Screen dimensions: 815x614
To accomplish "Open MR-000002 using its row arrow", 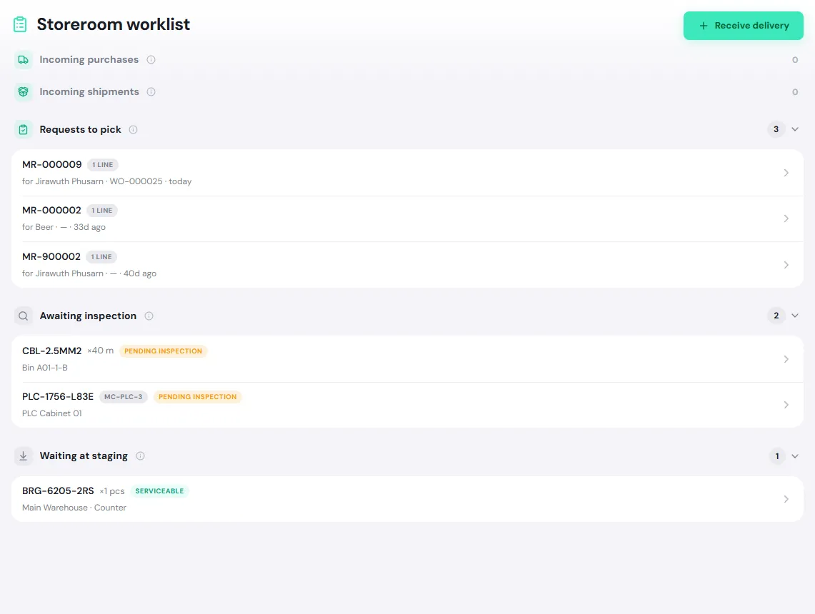I will (786, 218).
